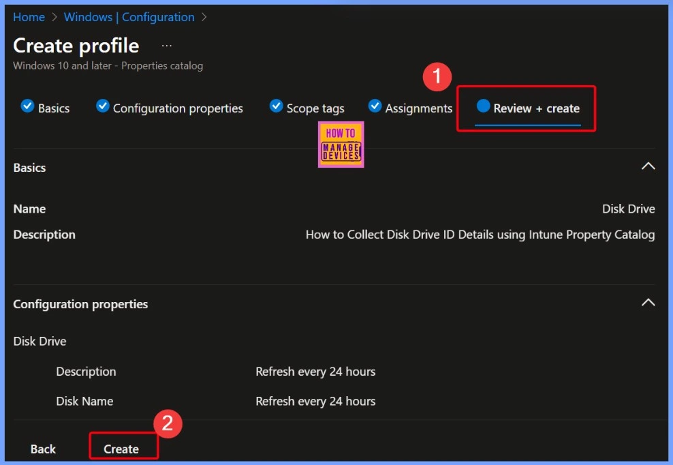Click refresh value beside Disk Name
This screenshot has width=673, height=465.
pyautogui.click(x=315, y=401)
